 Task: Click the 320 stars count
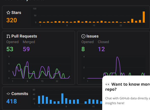point(12,20)
